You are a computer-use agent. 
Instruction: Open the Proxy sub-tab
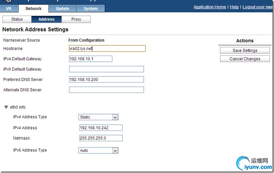click(76, 19)
